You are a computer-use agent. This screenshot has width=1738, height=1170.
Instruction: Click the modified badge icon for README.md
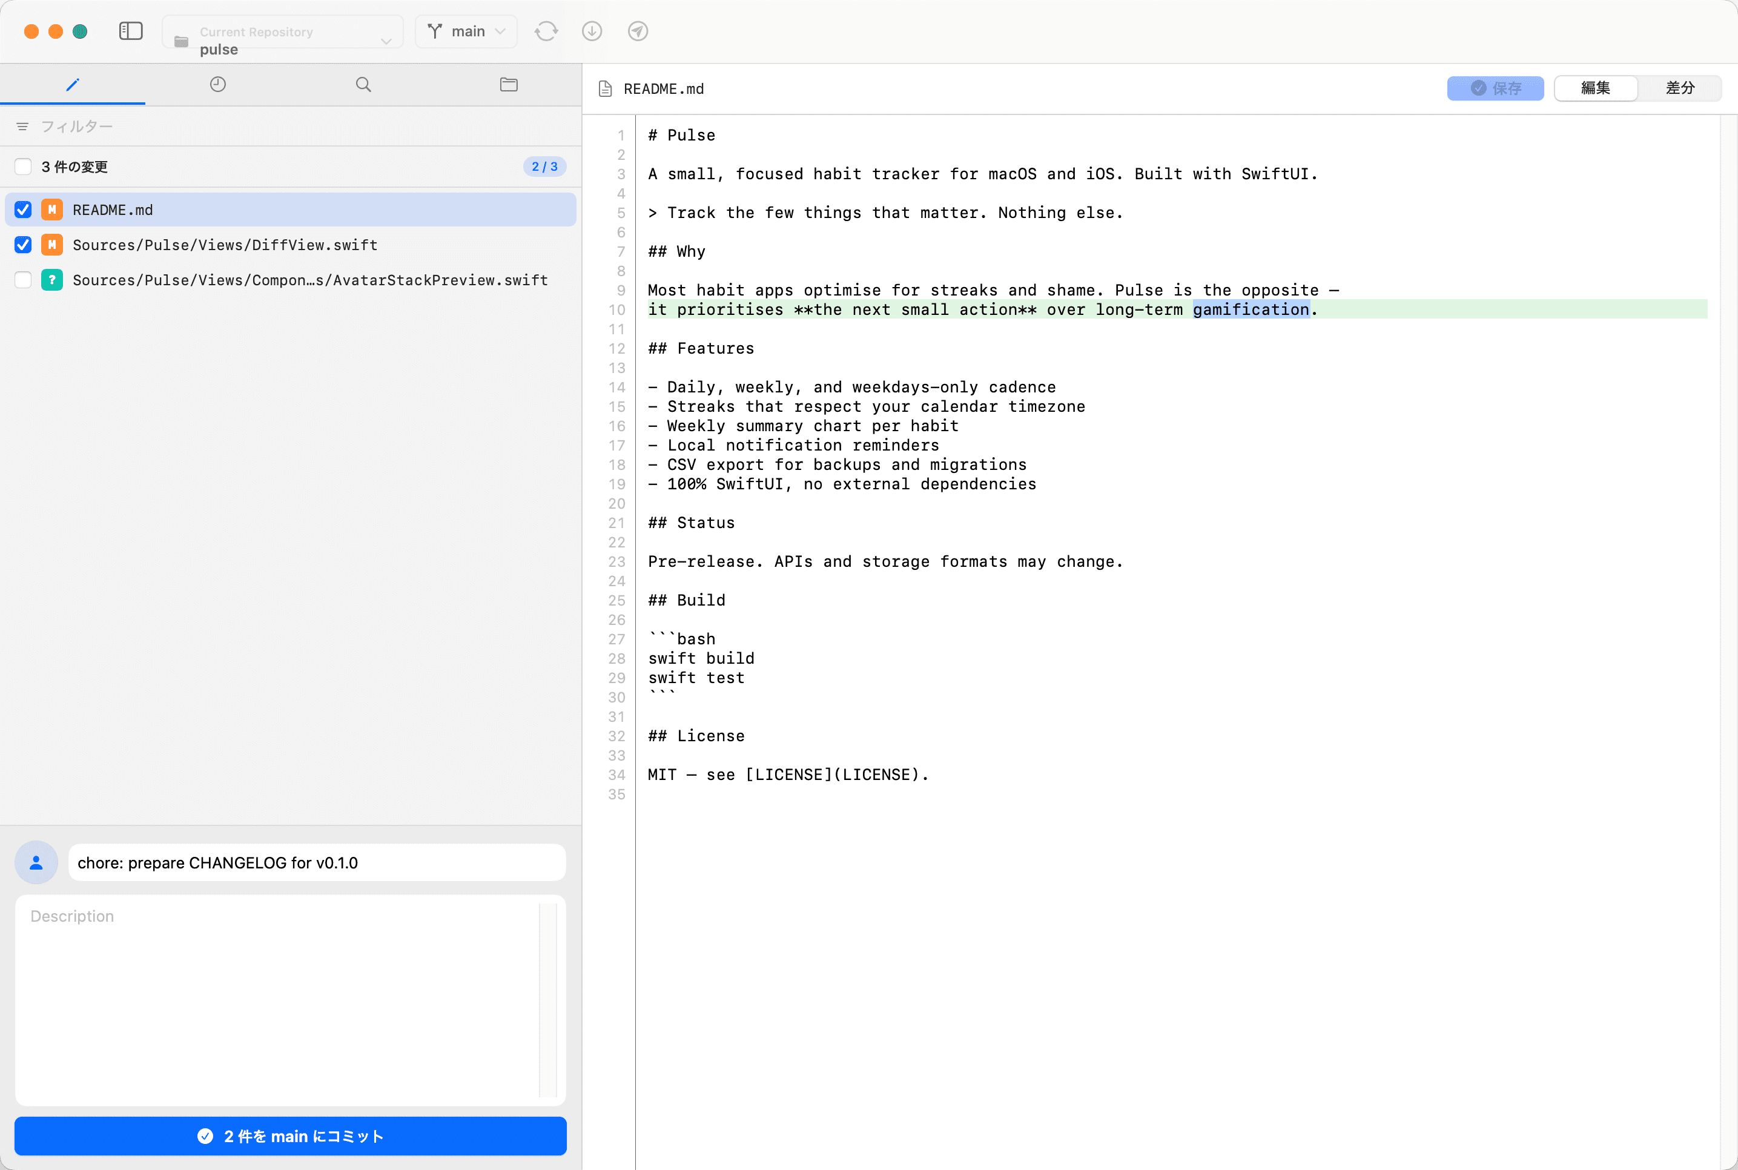tap(51, 210)
